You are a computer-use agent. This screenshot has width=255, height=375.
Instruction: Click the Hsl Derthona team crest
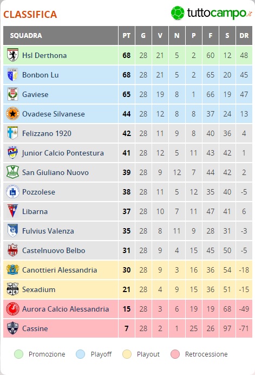[x=12, y=55]
